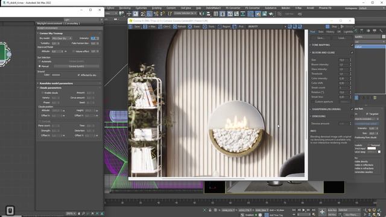
Task: Click the Render teapot icon
Action: (271, 14)
